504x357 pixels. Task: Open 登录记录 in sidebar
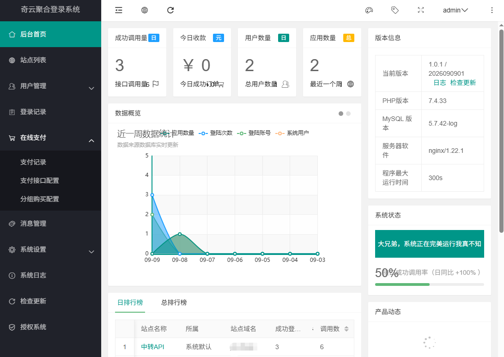(50, 112)
